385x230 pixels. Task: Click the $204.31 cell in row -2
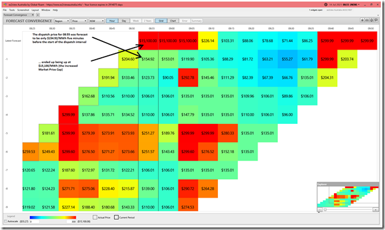(327, 78)
